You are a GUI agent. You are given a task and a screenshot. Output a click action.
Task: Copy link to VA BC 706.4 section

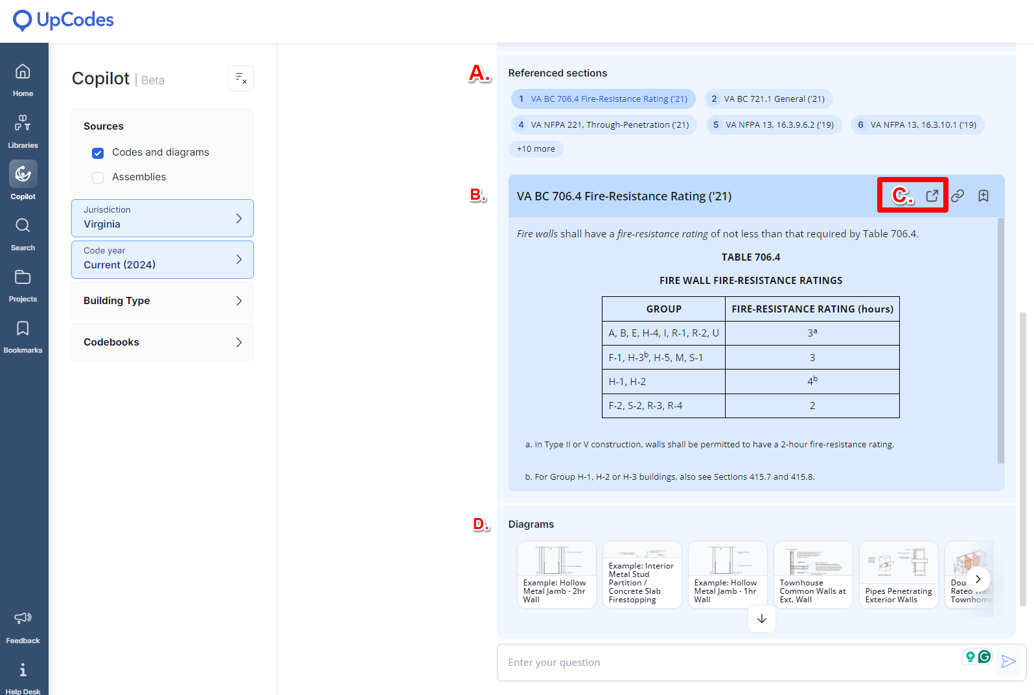[x=958, y=196]
